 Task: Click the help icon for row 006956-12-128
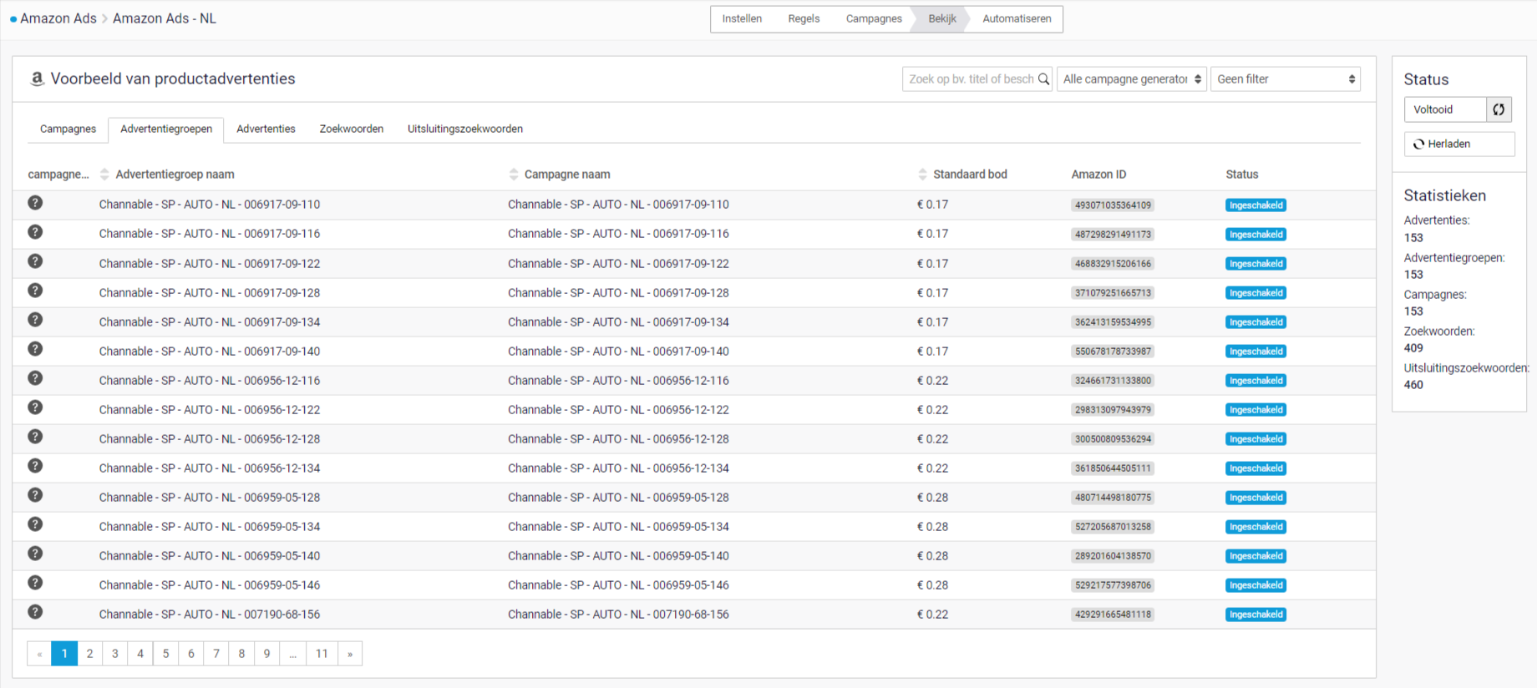(x=35, y=437)
